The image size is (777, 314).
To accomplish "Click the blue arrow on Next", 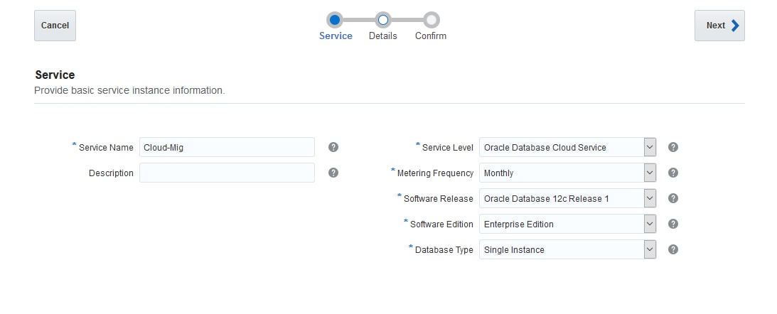I will (735, 26).
